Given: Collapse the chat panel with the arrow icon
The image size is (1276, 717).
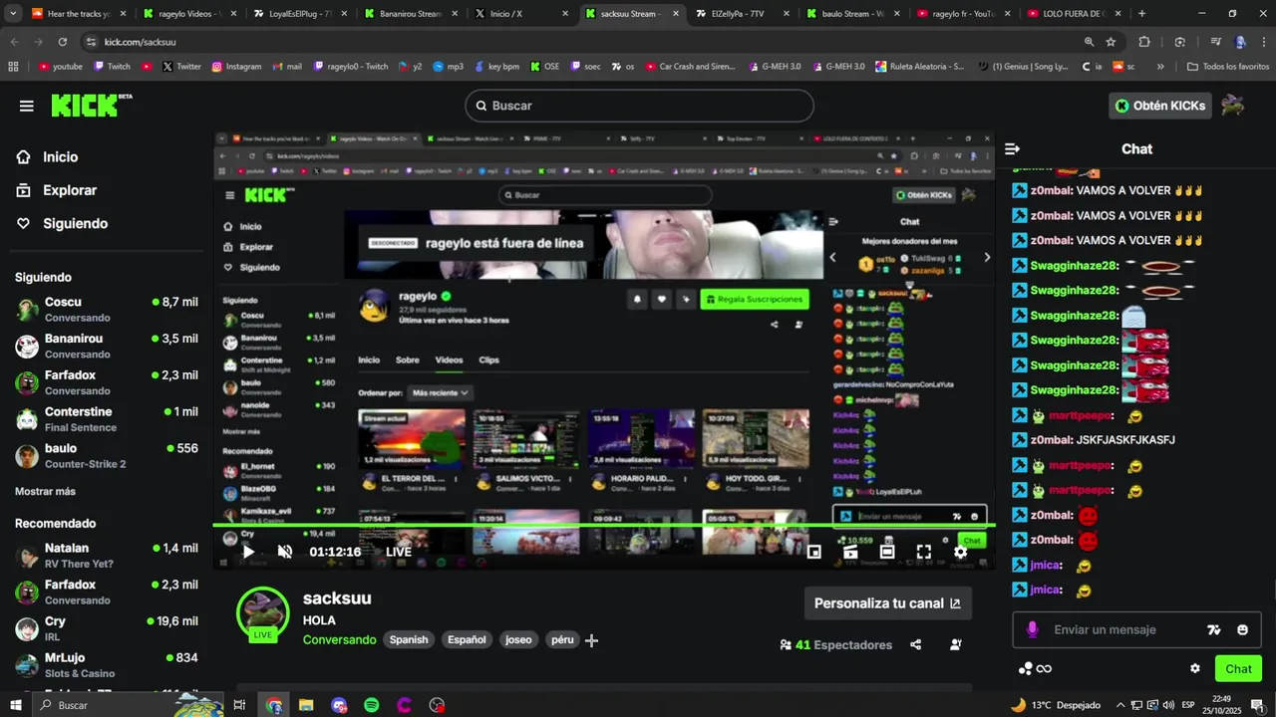Looking at the screenshot, I should 1012,149.
